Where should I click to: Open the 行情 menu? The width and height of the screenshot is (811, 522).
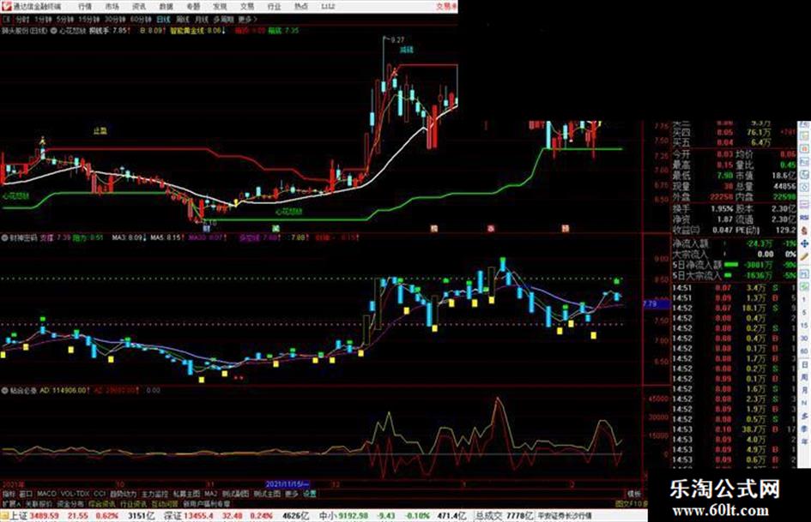pos(85,6)
